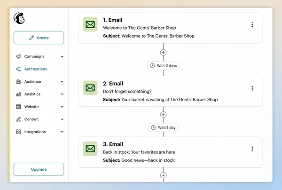Viewport: 282px width, 190px height.
Task: Click the Wait 2 days delay step
Action: pos(163,65)
